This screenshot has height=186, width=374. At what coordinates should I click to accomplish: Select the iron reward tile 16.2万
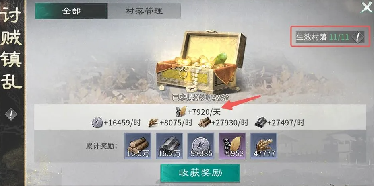click(169, 146)
